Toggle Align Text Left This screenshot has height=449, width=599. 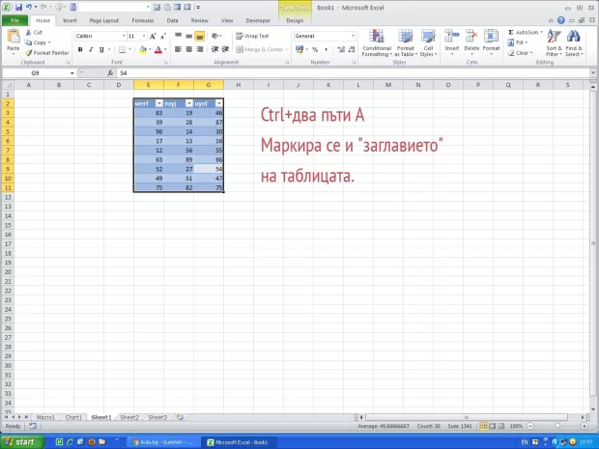coord(178,49)
